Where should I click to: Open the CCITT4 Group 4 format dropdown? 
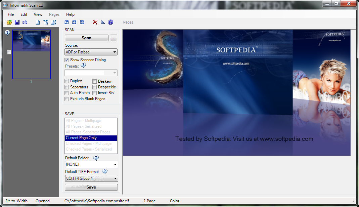pyautogui.click(x=92, y=178)
